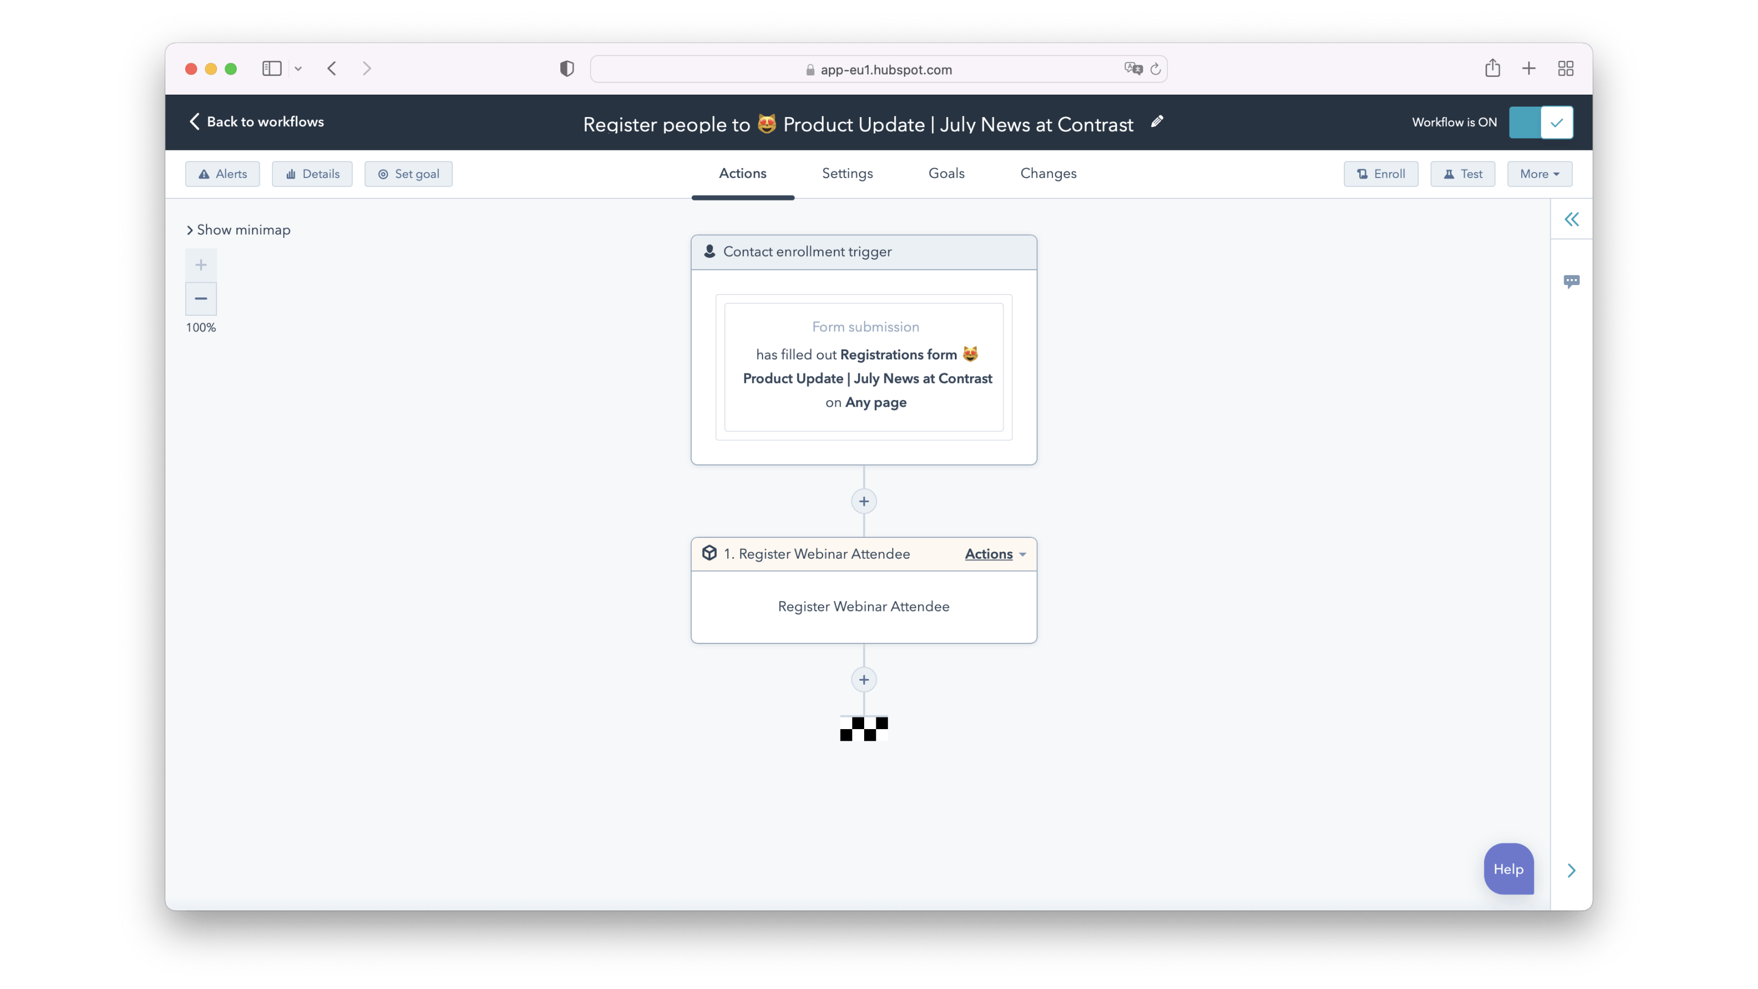Click the contact icon on enrollment trigger
1758x989 pixels.
[x=709, y=251]
